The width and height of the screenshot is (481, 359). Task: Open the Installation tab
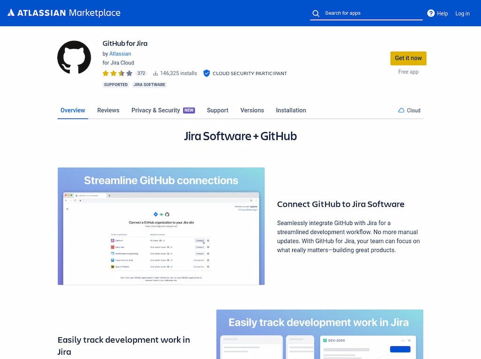[291, 110]
